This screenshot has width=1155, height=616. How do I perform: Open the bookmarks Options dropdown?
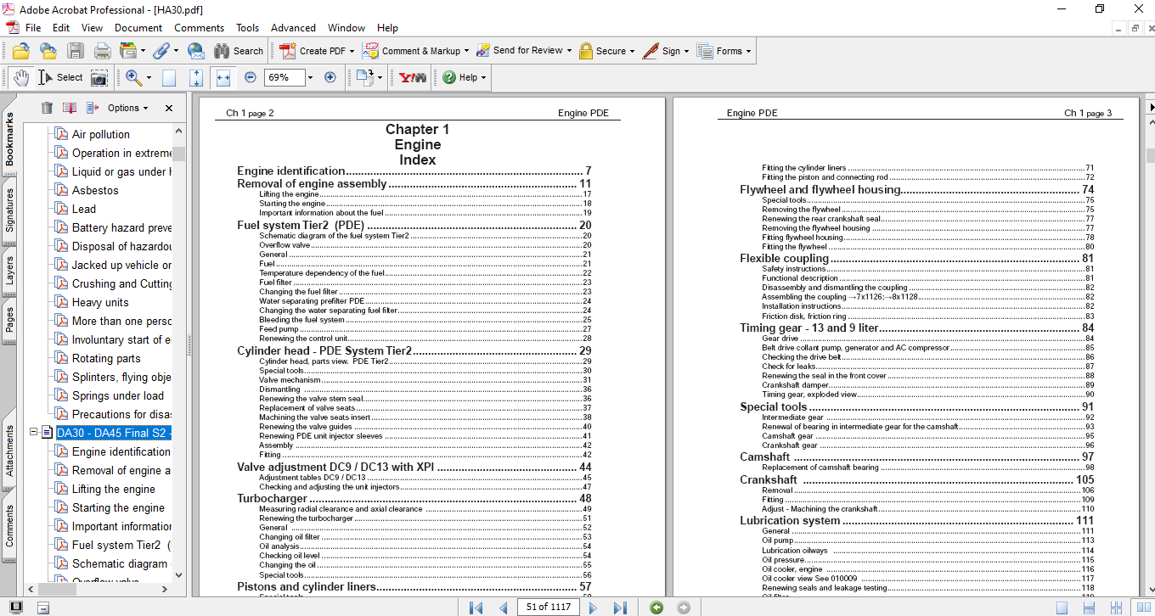click(127, 108)
